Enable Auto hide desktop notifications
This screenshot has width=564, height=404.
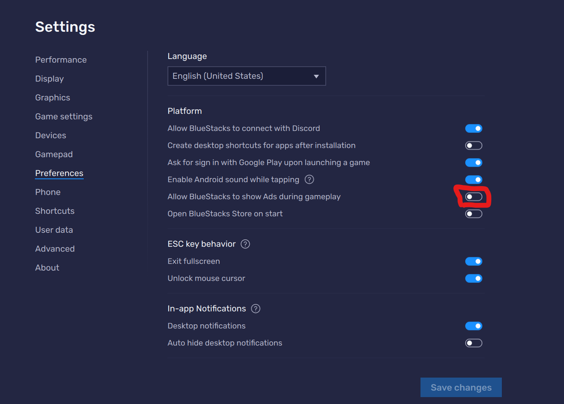tap(474, 343)
